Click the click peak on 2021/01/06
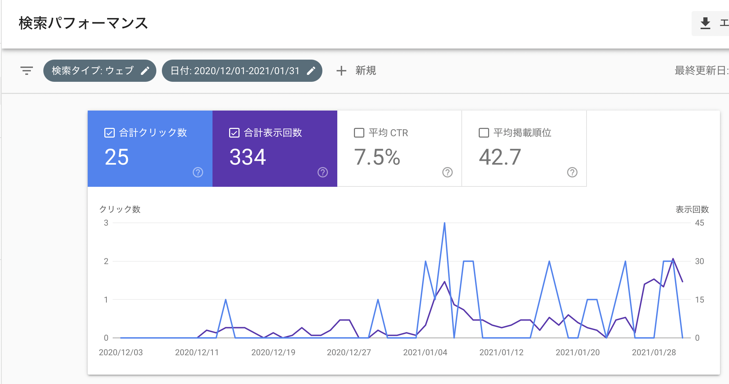The width and height of the screenshot is (729, 384). coord(444,224)
